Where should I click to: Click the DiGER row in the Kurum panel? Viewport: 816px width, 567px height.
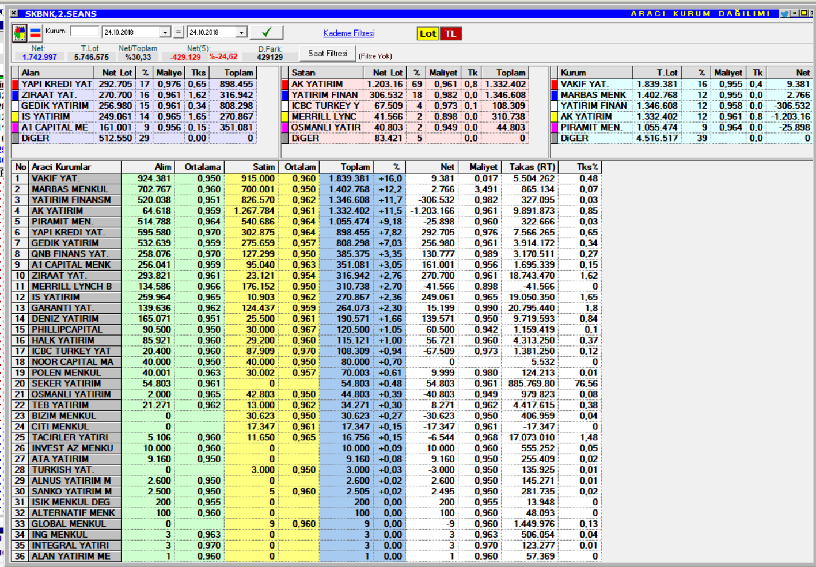(x=681, y=138)
